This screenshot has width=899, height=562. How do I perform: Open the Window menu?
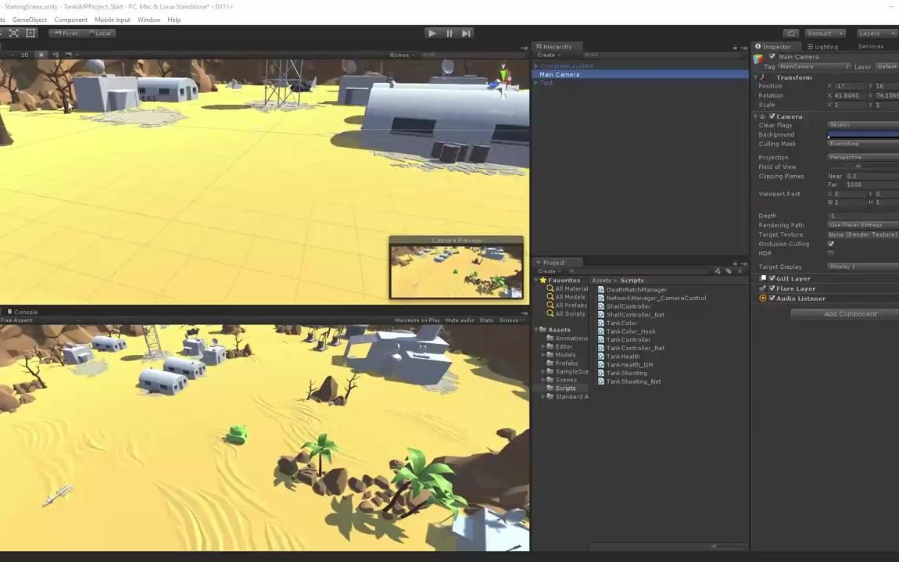coord(149,20)
